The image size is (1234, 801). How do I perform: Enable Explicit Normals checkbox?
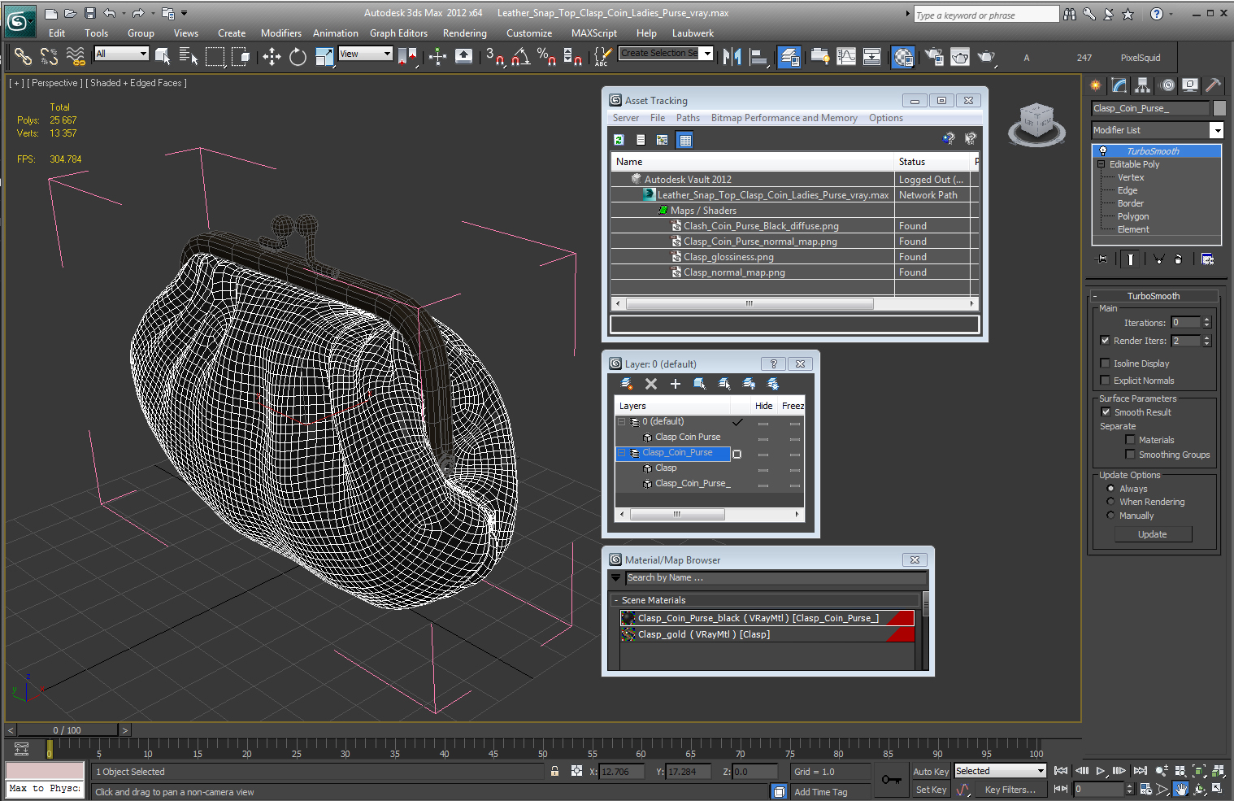click(x=1105, y=381)
